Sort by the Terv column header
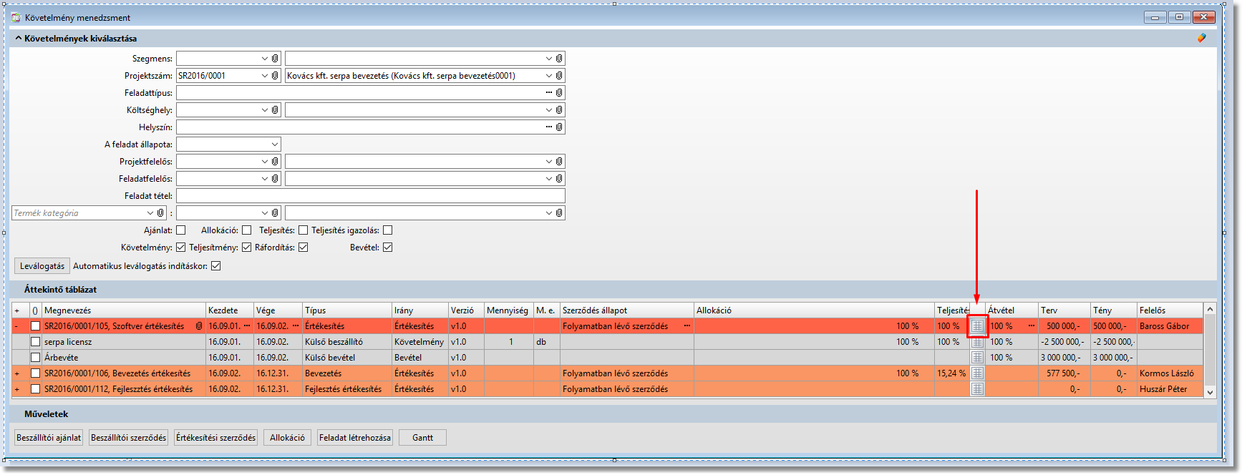 [x=1064, y=310]
